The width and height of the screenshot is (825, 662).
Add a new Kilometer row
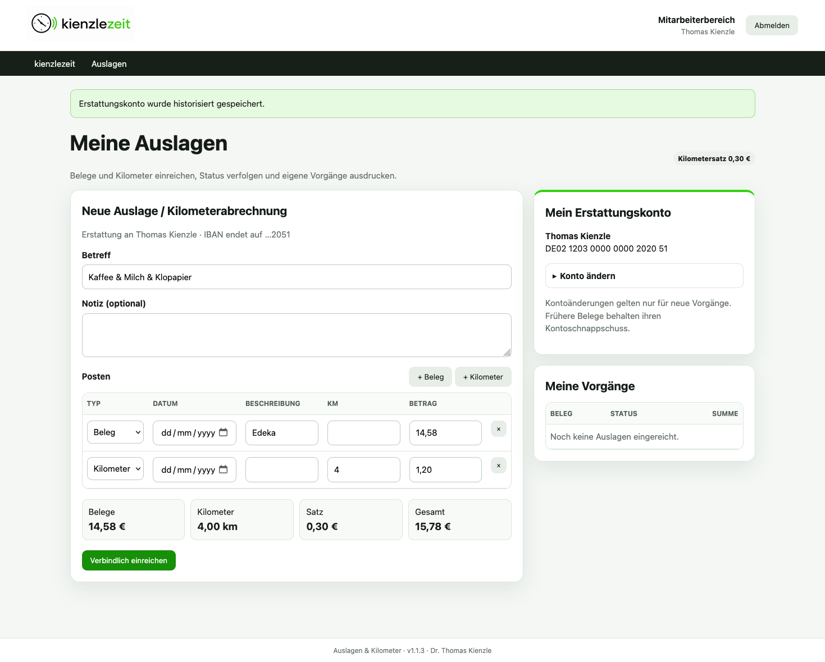point(483,377)
